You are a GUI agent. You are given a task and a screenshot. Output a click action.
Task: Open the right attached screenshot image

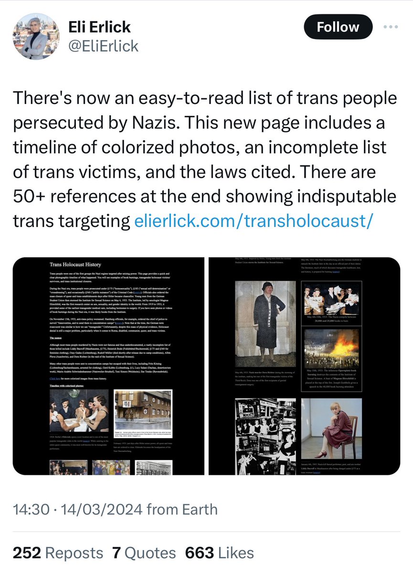coord(305,366)
